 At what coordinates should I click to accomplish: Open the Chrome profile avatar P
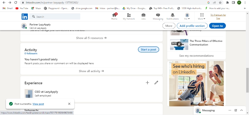tap(239, 2)
